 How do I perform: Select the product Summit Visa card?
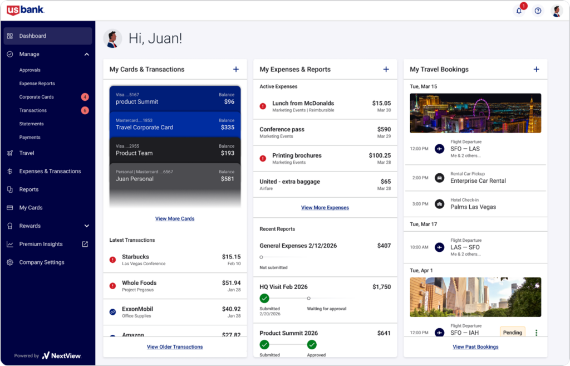pos(175,98)
